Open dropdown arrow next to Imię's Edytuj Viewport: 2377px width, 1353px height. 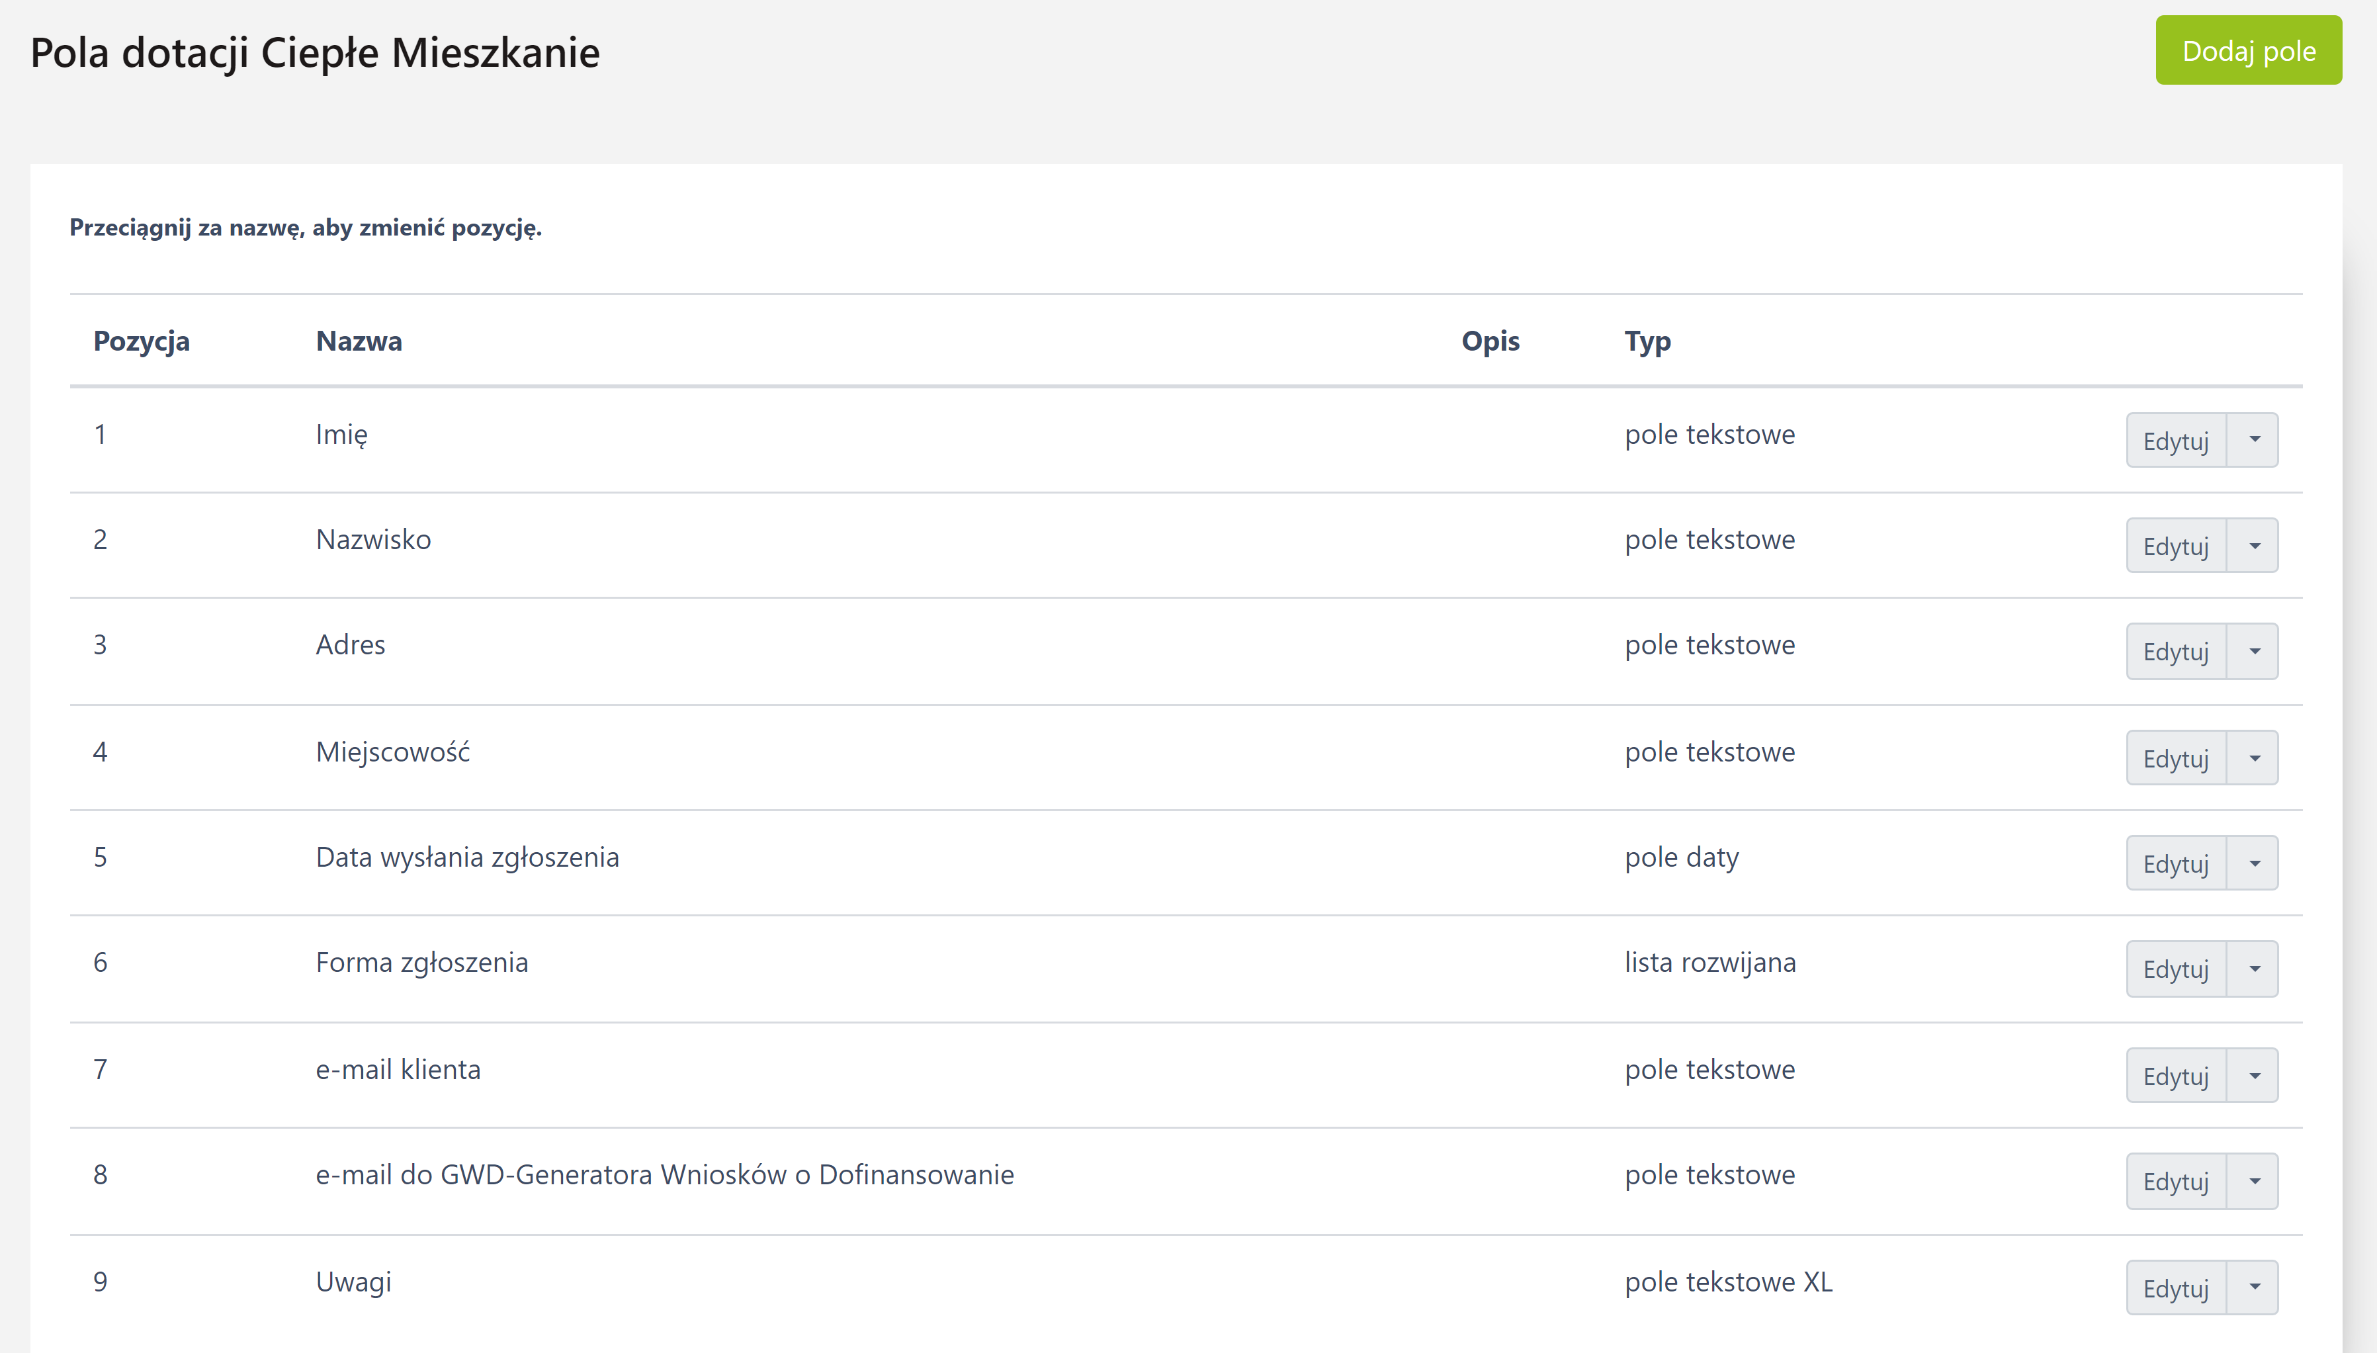2253,439
